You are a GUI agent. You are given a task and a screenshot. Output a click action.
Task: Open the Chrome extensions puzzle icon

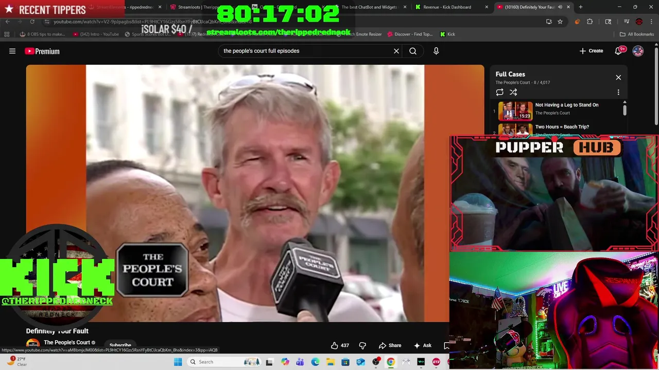tap(590, 22)
